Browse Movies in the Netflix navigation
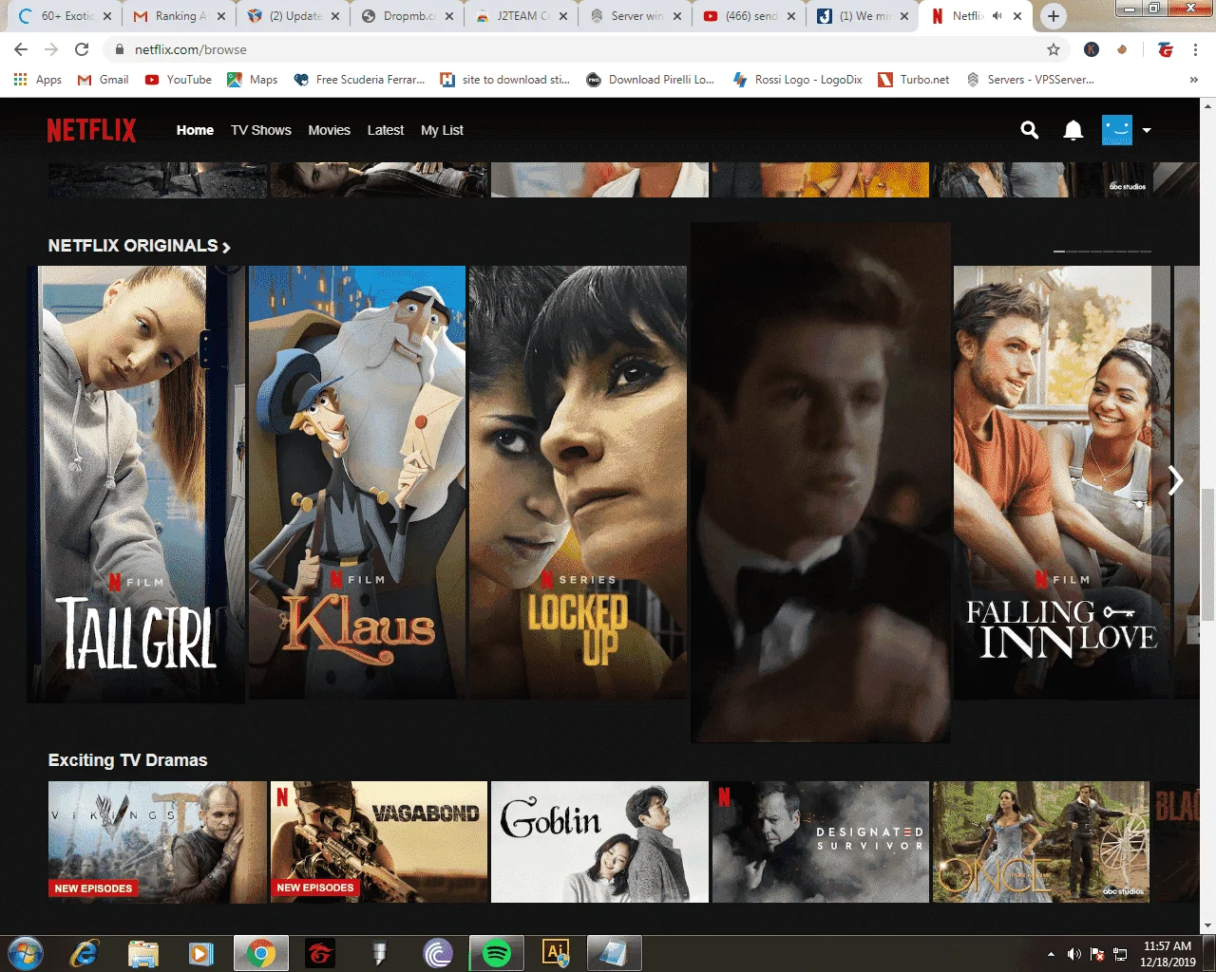The image size is (1216, 972). (330, 130)
